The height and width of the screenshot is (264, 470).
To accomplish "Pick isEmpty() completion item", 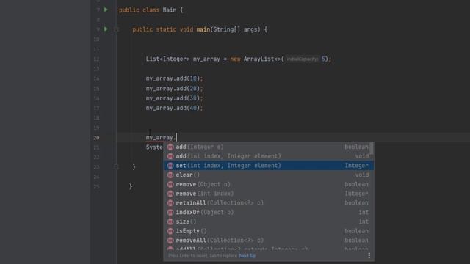I will (269, 231).
